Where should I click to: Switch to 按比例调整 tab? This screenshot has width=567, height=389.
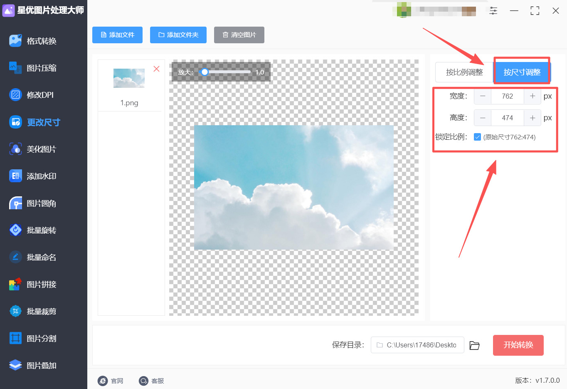pyautogui.click(x=464, y=72)
